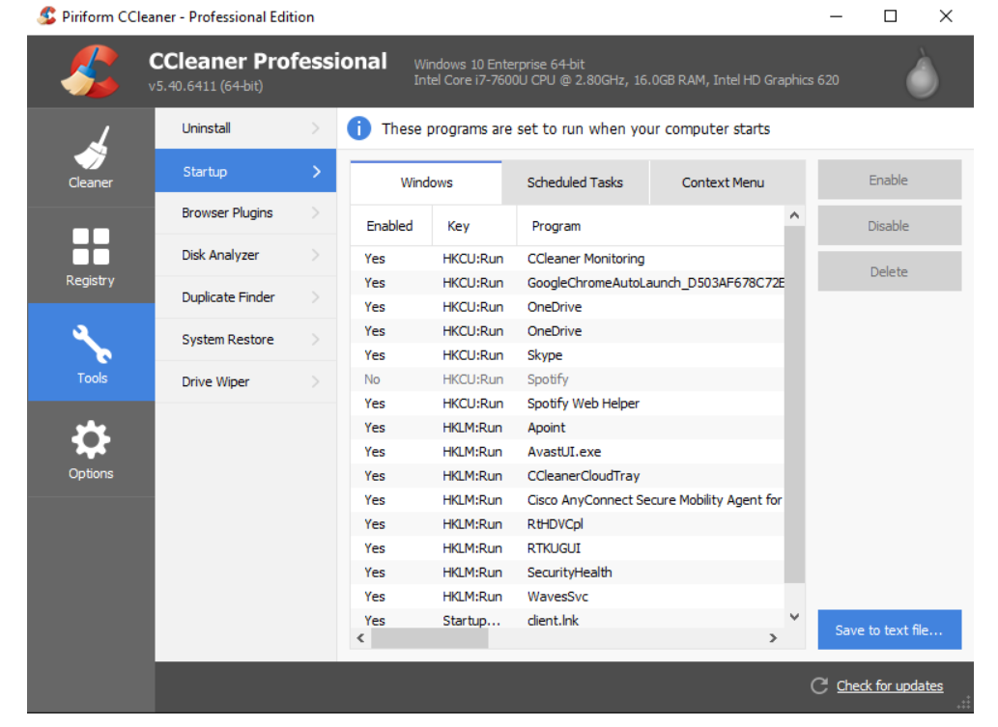Click the vertical scrollbar down arrow

[794, 616]
